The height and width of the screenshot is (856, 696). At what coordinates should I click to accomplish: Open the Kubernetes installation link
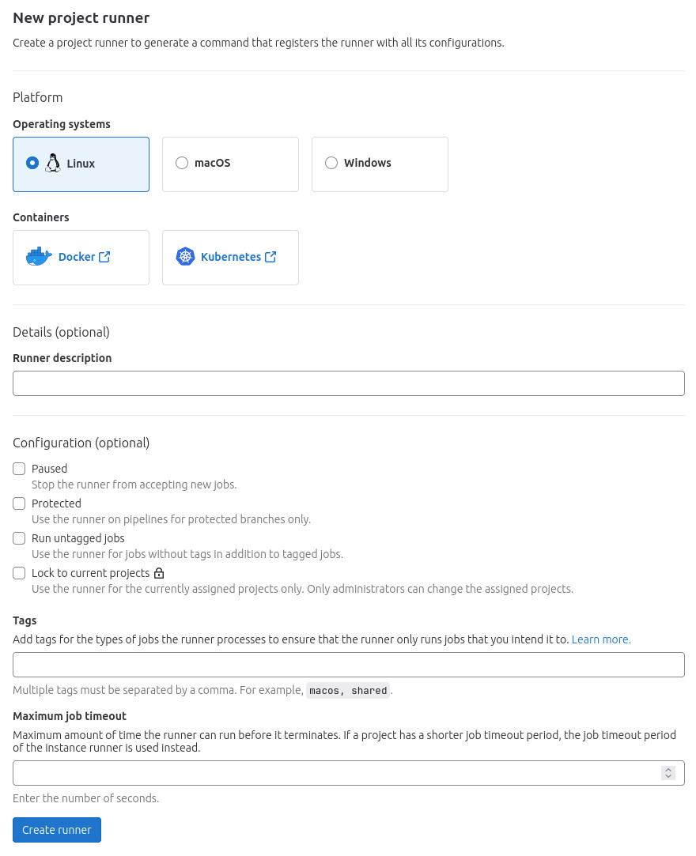pos(231,256)
